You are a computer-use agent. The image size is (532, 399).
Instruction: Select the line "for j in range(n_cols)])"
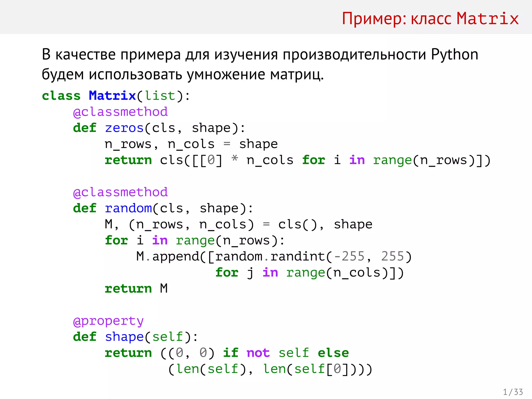click(310, 273)
